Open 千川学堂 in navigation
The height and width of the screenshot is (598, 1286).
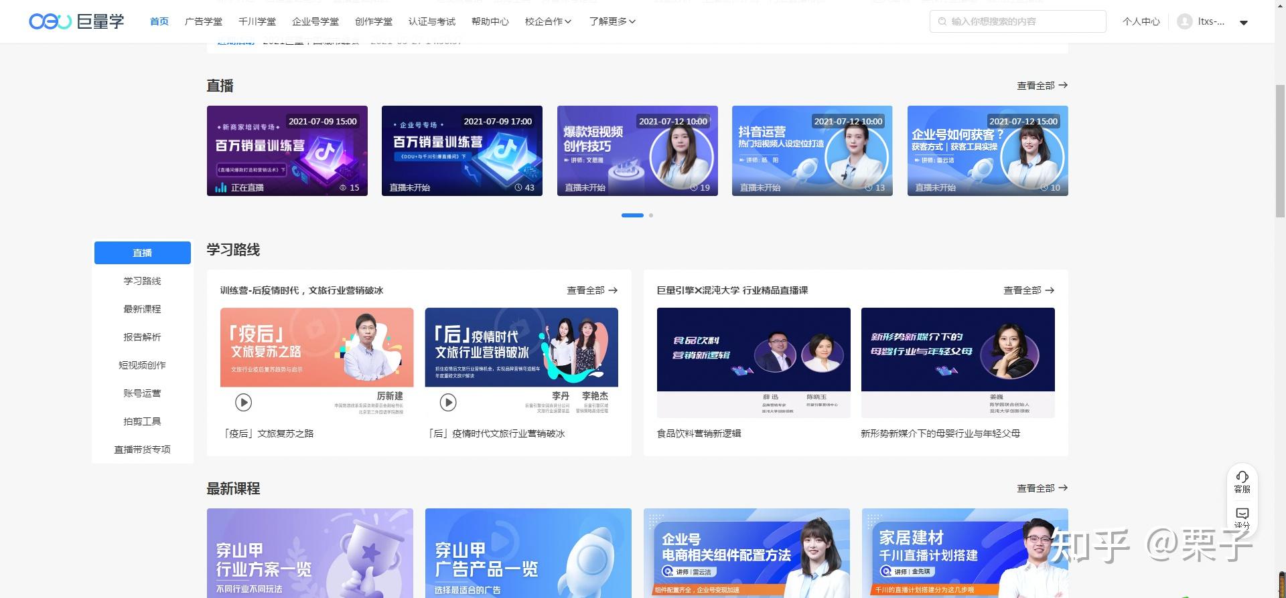click(x=257, y=21)
